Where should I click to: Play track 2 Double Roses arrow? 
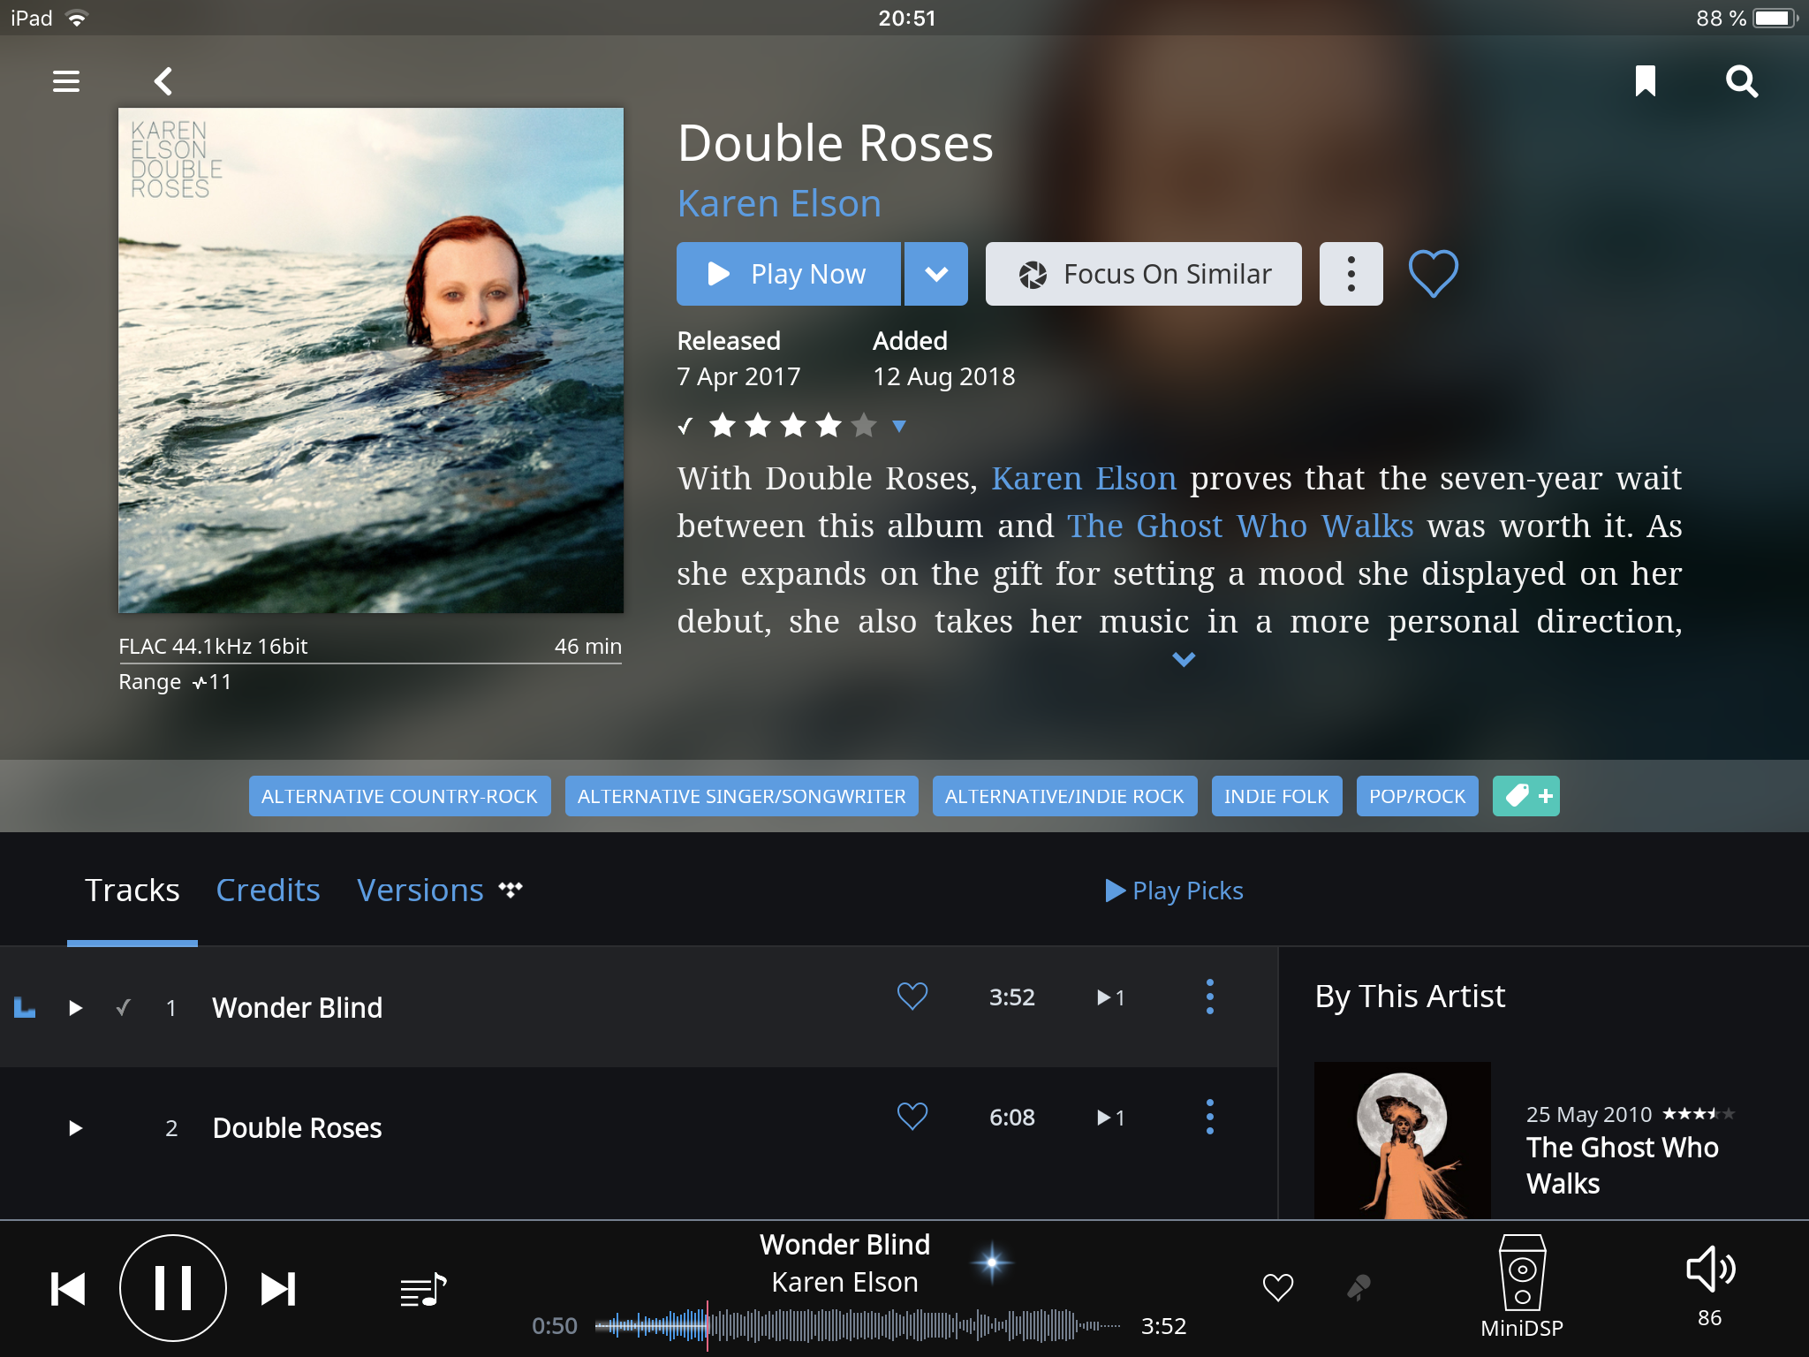tap(76, 1128)
